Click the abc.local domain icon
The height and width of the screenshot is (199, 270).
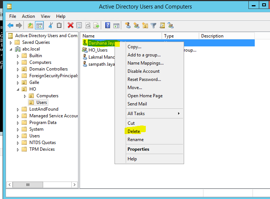point(17,49)
